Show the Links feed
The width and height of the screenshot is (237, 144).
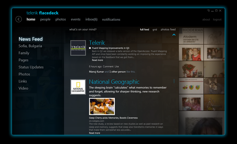pos(23,81)
